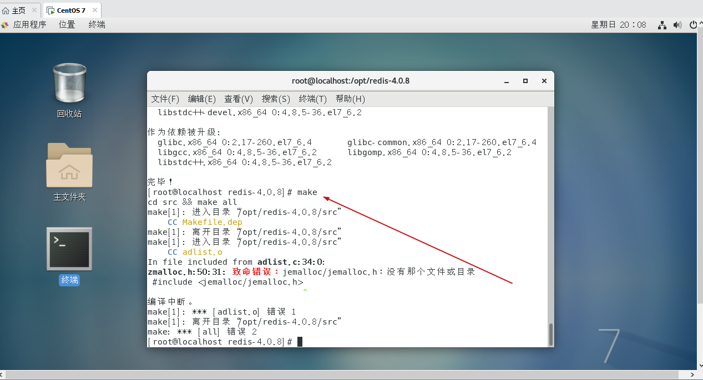Open the 编辑(E) menu in terminal

coord(202,99)
